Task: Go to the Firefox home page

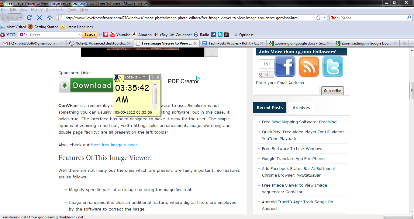Action: [50, 18]
